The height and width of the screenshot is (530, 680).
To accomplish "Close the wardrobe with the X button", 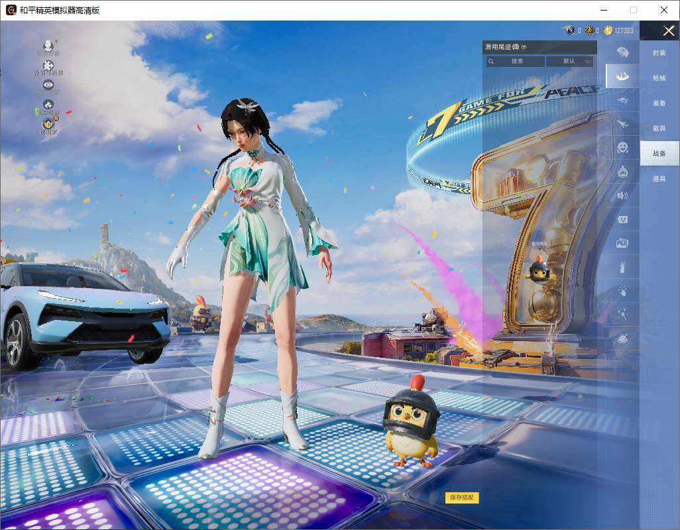I will pyautogui.click(x=668, y=30).
